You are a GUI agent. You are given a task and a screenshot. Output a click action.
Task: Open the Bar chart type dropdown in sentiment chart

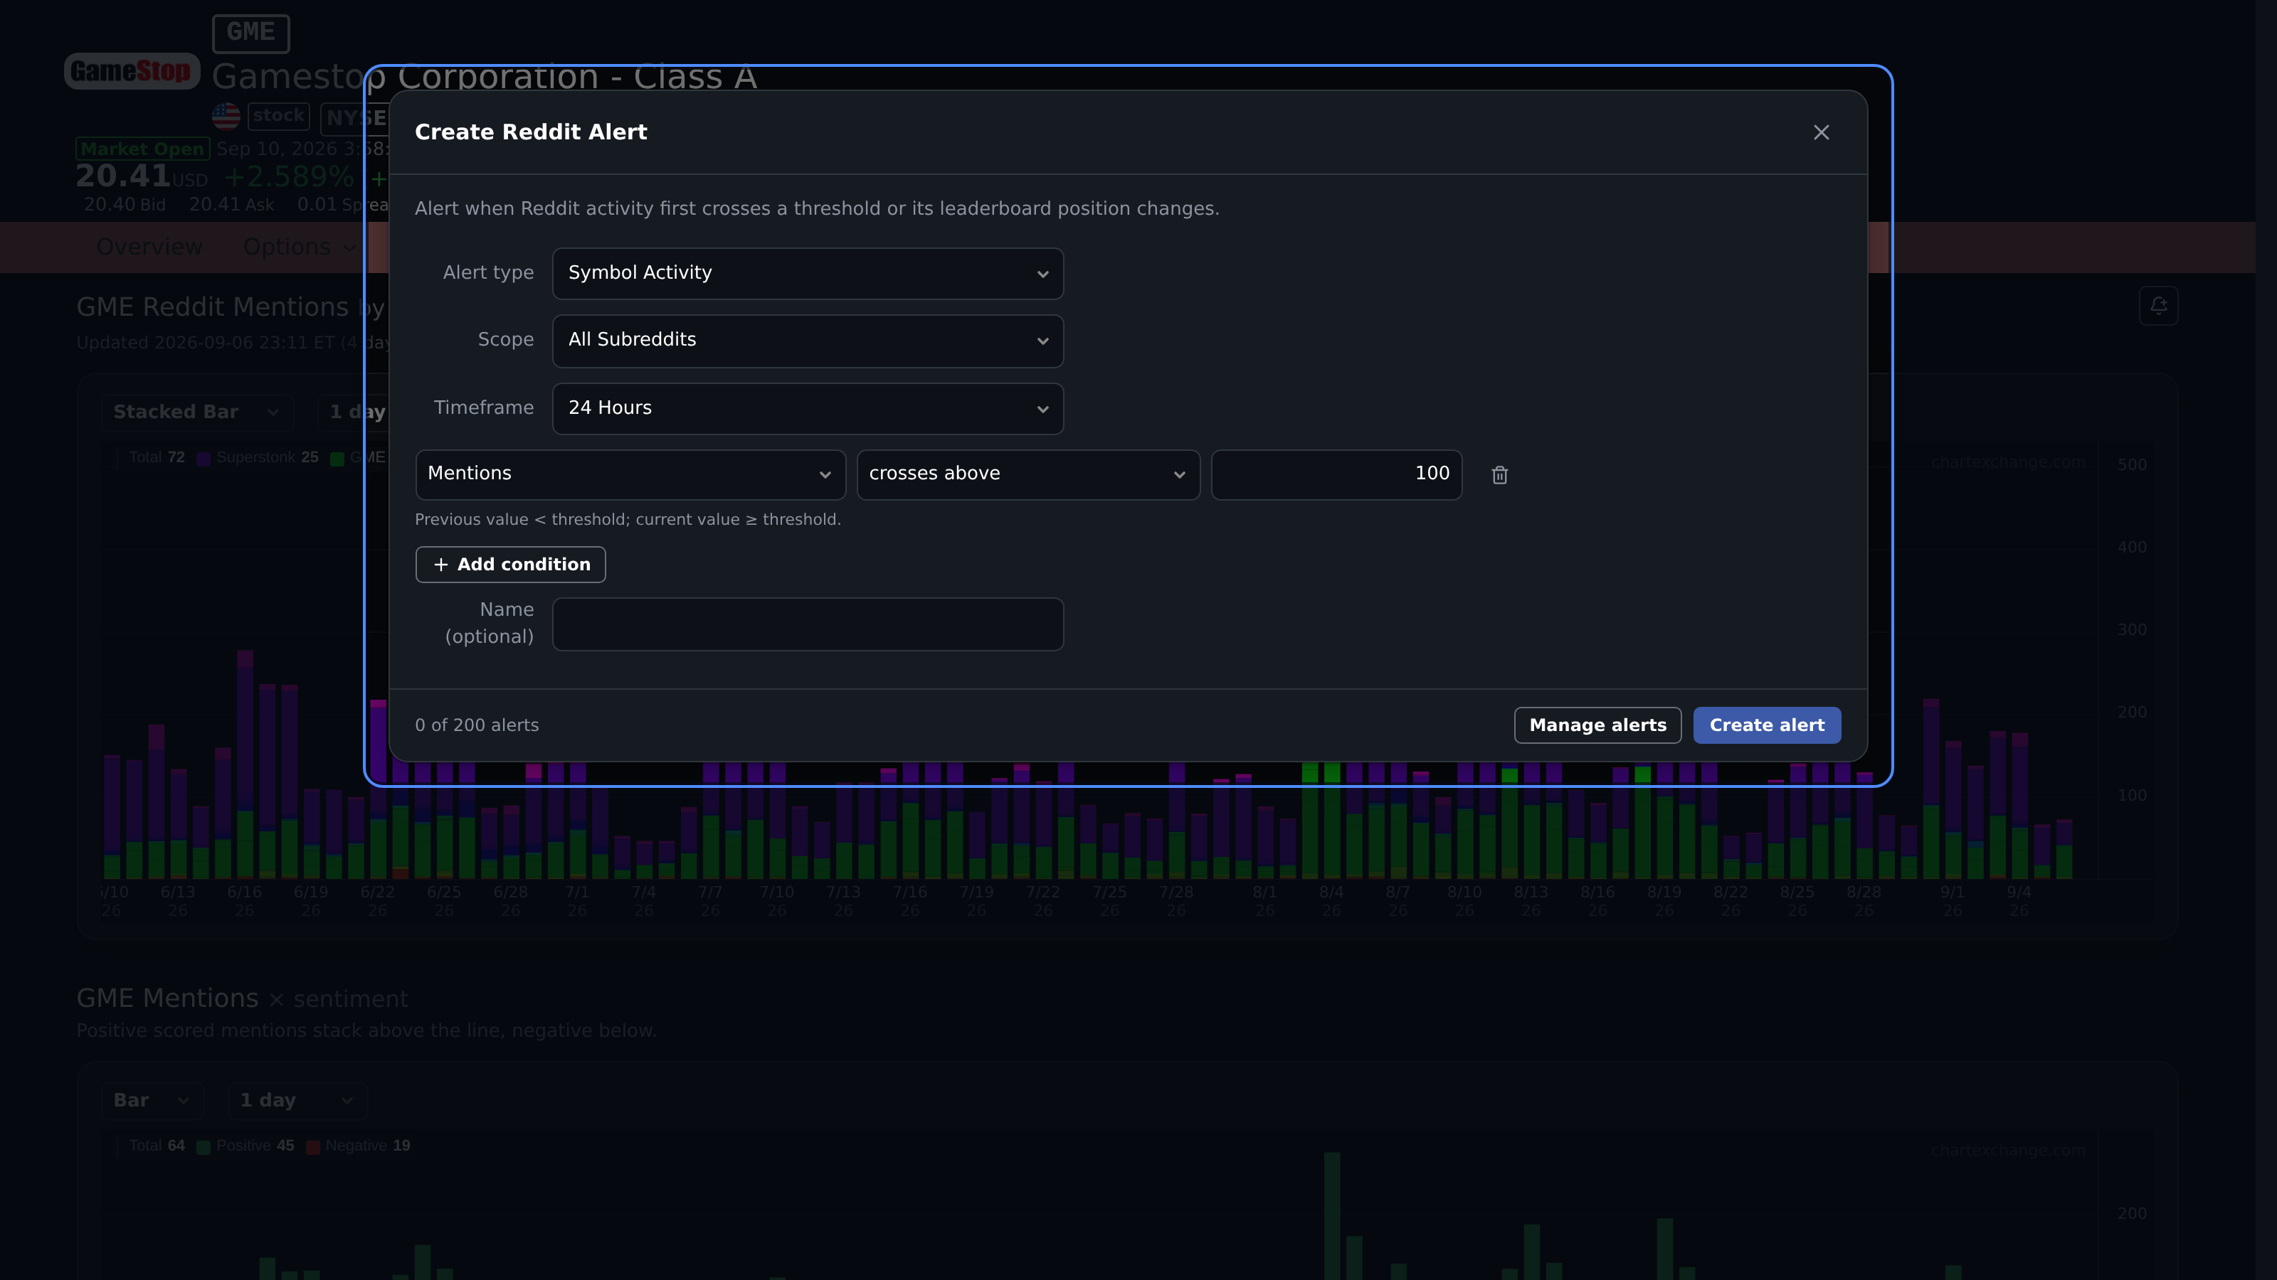pyautogui.click(x=152, y=1100)
